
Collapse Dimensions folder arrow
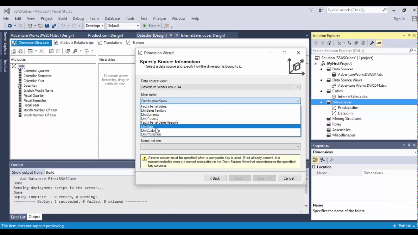321,102
